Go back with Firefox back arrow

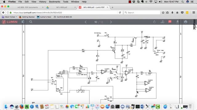tap(3, 13)
